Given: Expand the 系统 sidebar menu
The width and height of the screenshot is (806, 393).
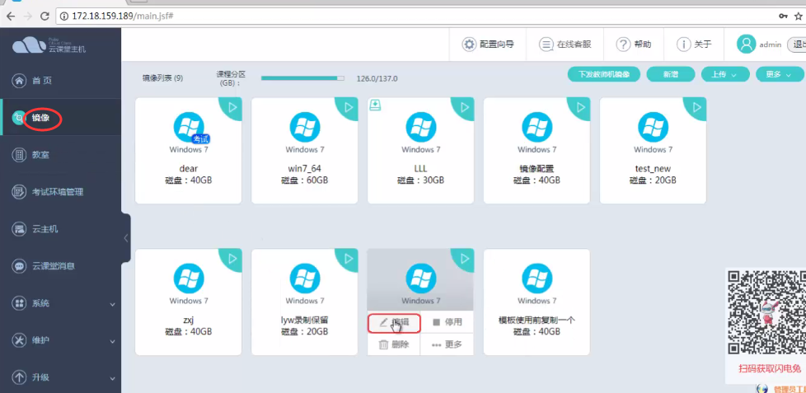Looking at the screenshot, I should click(x=61, y=303).
